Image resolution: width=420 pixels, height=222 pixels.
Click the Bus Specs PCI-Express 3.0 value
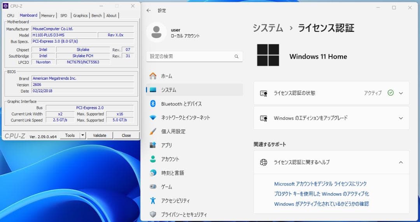pyautogui.click(x=83, y=41)
